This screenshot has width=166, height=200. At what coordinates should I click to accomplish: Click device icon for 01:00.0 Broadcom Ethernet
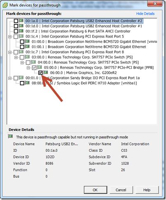pyautogui.click(x=27, y=41)
